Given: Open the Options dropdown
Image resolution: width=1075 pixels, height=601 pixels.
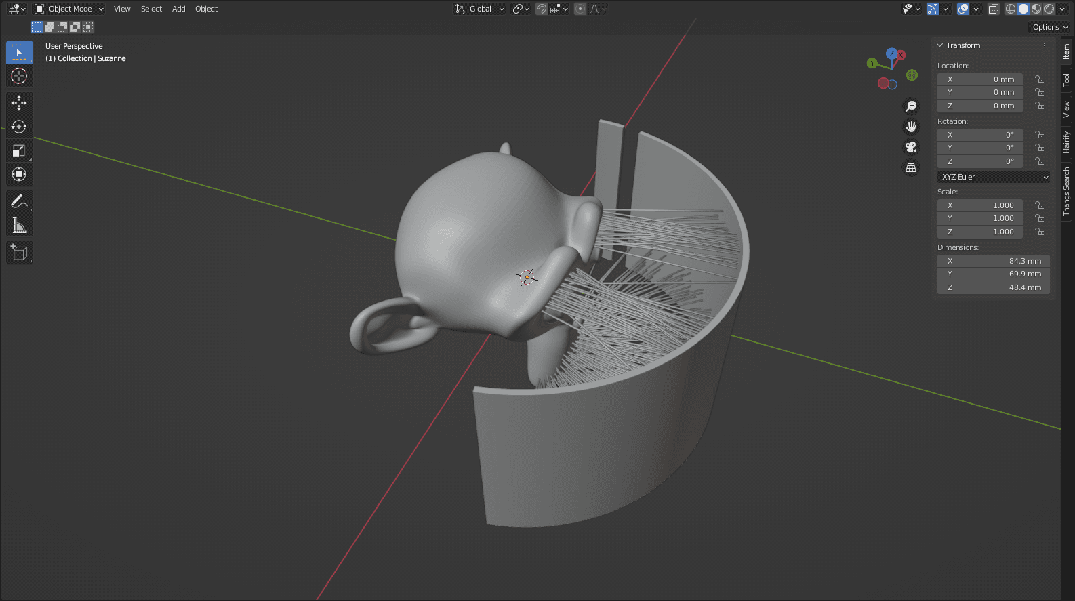Looking at the screenshot, I should [1050, 27].
